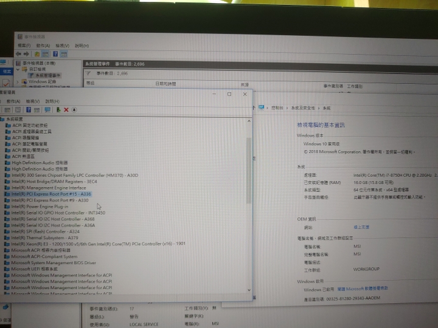Viewport: 438px width, 328px height.
Task: Select Intel(R) Xeon(R) E3 PCIe Controller (x16) row
Action: (x=98, y=244)
